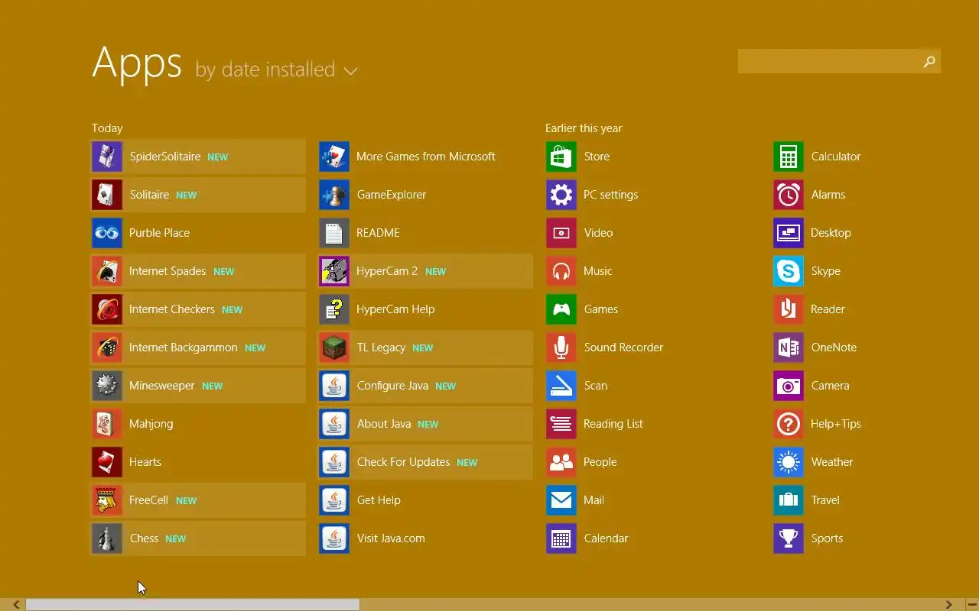Open Alarms clock icon
979x611 pixels.
[789, 195]
